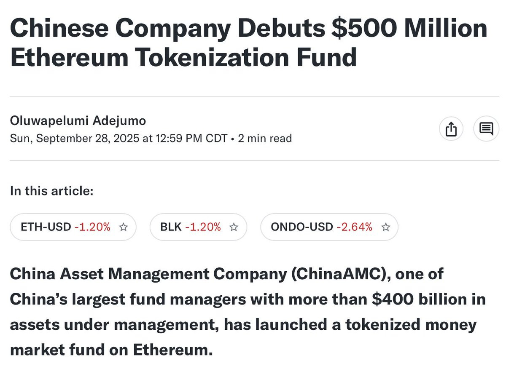Click the "2 min read" label
506x374 pixels.
click(265, 138)
